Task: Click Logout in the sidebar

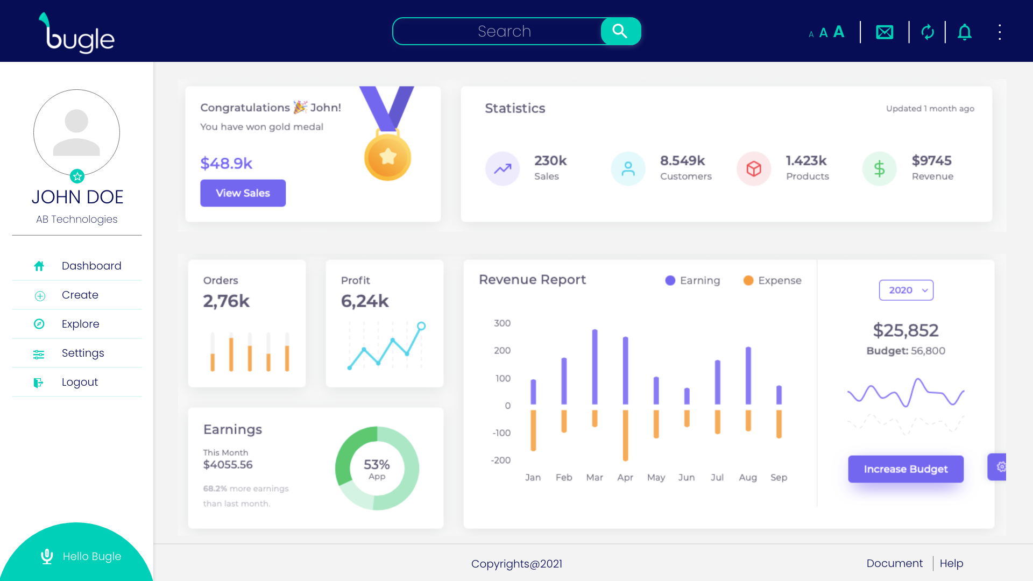Action: coord(79,382)
